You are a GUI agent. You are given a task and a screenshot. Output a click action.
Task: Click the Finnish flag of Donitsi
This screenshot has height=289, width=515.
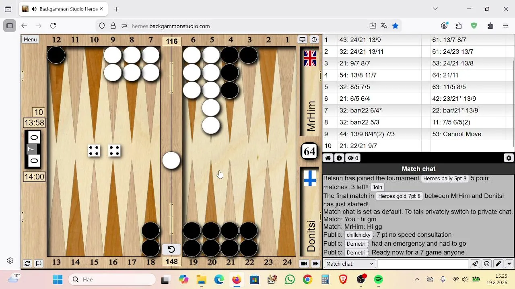[310, 178]
